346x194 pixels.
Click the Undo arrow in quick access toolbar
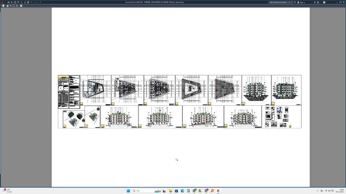click(x=31, y=2)
